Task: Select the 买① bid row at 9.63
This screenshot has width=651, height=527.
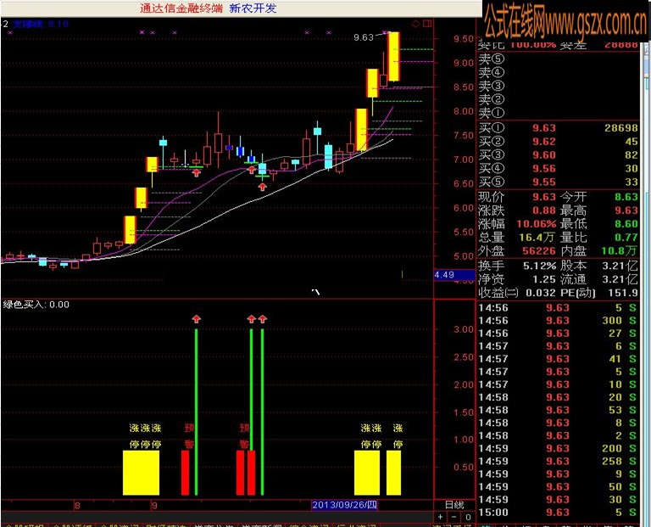Action: [x=558, y=128]
